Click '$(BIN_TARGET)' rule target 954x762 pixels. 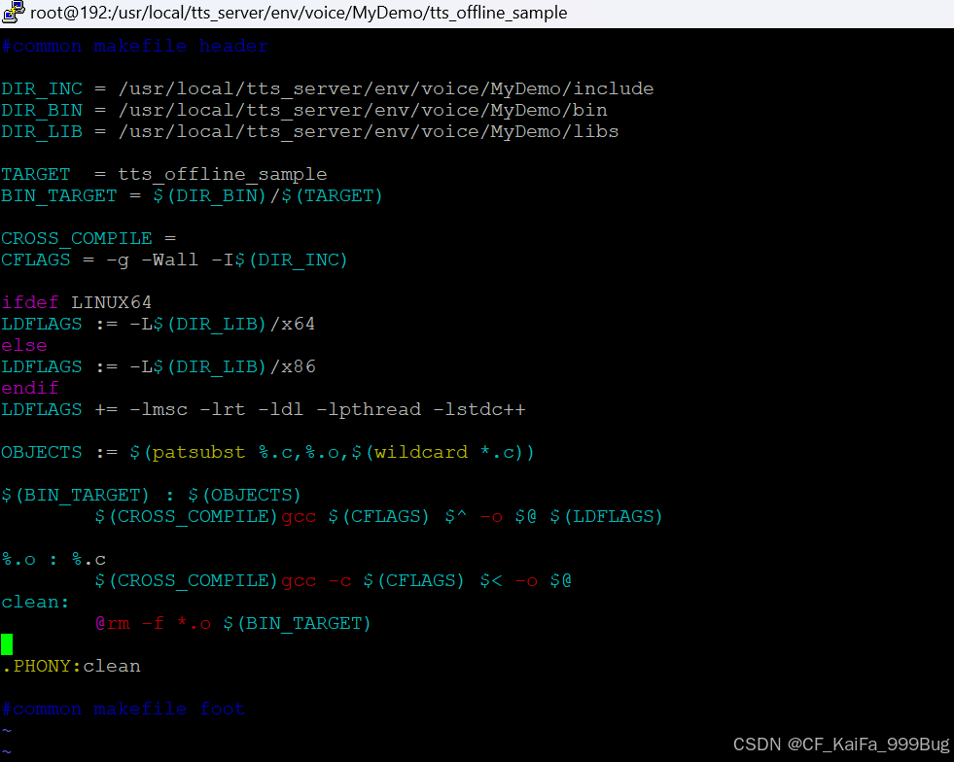[76, 495]
